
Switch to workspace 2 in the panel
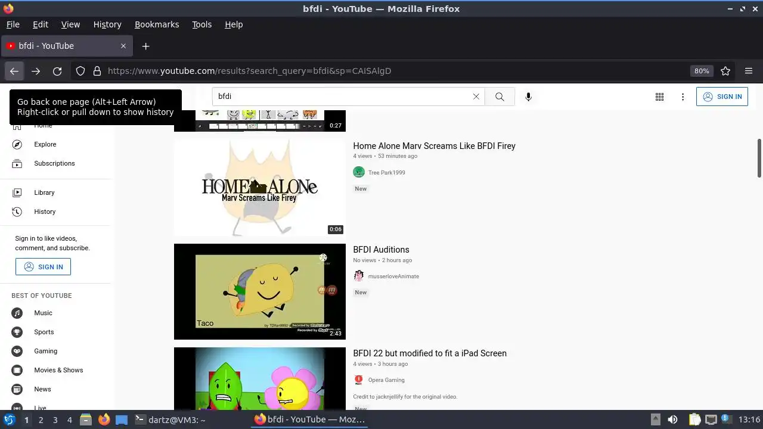click(x=41, y=420)
